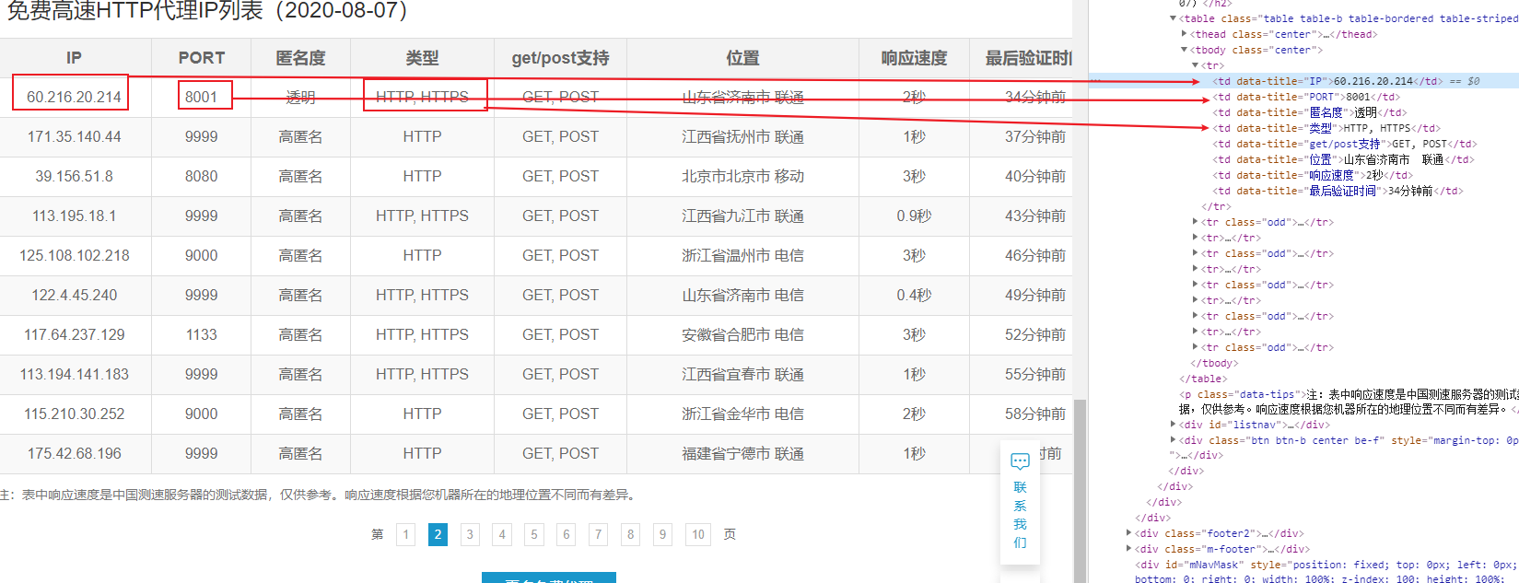The image size is (1519, 583).
Task: Select the td data-title="响应速度" line in DevTools
Action: (x=1312, y=175)
